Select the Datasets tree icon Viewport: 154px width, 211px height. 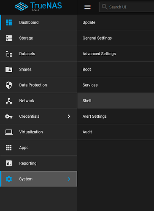[x=9, y=54]
